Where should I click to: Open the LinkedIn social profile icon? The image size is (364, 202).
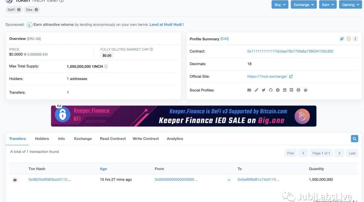pos(285,90)
